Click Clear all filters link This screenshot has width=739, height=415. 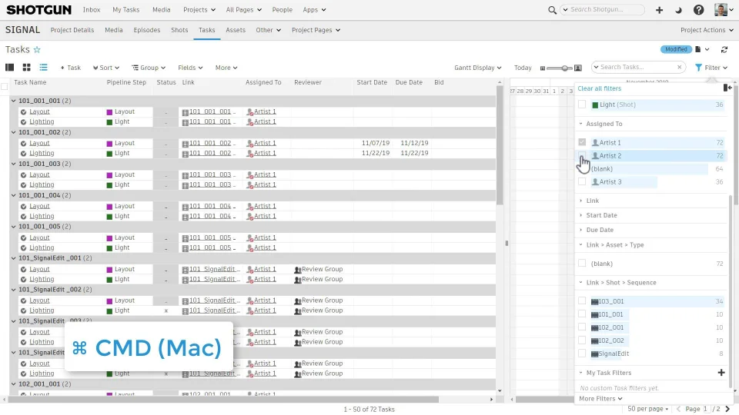click(x=600, y=88)
